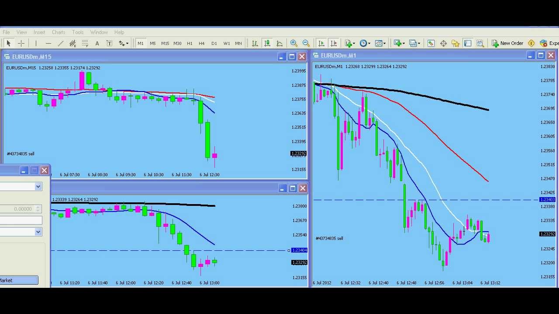Click the blue 1.23404 price label
This screenshot has width=559, height=314.
[299, 250]
